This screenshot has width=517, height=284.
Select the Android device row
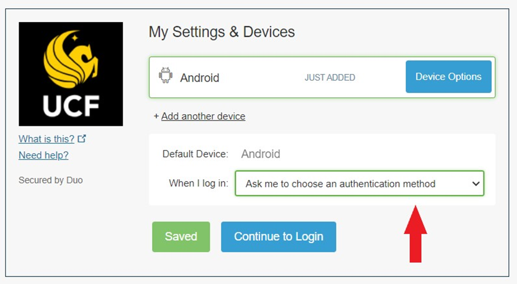coord(322,77)
